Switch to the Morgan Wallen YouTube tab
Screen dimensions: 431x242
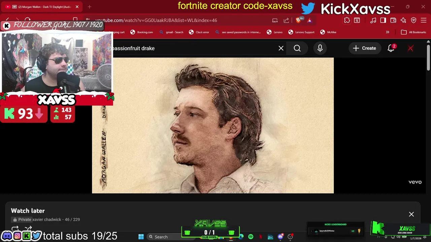pos(42,7)
